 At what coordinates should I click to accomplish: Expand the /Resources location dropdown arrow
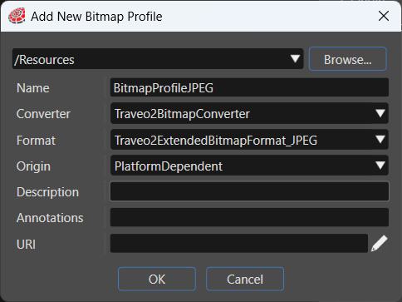pos(295,58)
